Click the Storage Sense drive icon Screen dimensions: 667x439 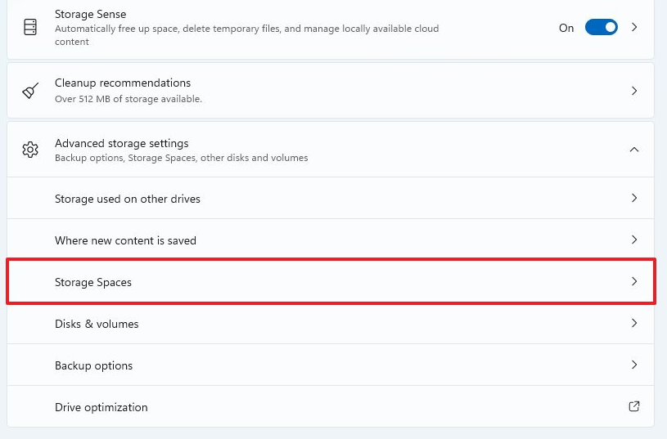pos(30,27)
